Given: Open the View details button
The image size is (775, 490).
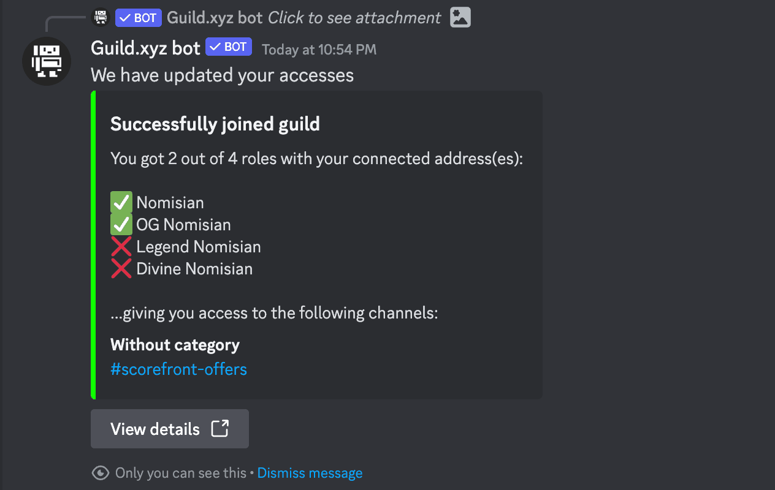Looking at the screenshot, I should 169,429.
